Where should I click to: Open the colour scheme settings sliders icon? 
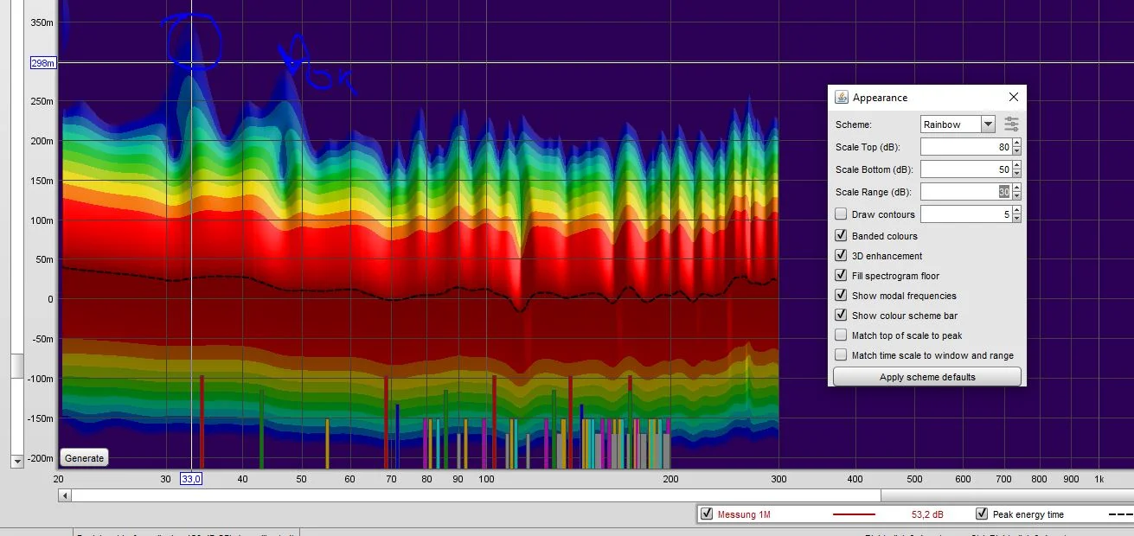point(1012,124)
